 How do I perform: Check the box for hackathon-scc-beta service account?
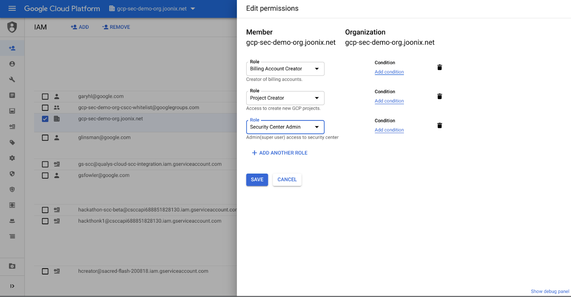coord(45,210)
